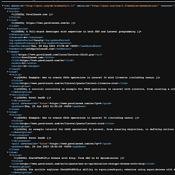
Task: Click the 'seo-ai-optimization-chatgpt-browse-with-bing' link line
Action: click(83, 164)
